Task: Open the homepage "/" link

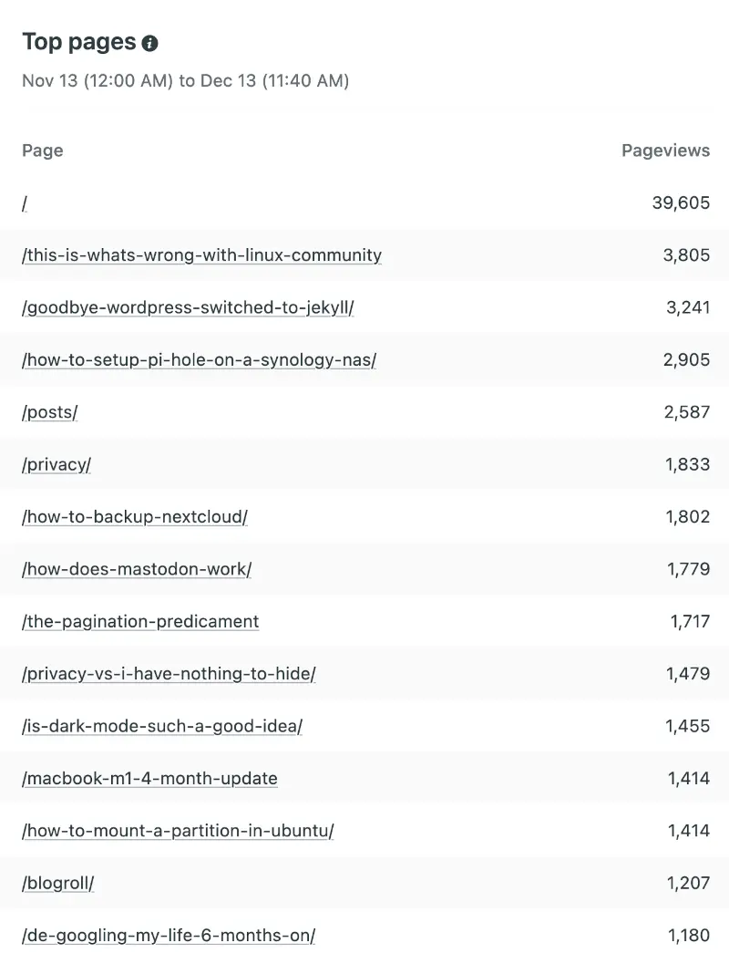Action: point(24,202)
